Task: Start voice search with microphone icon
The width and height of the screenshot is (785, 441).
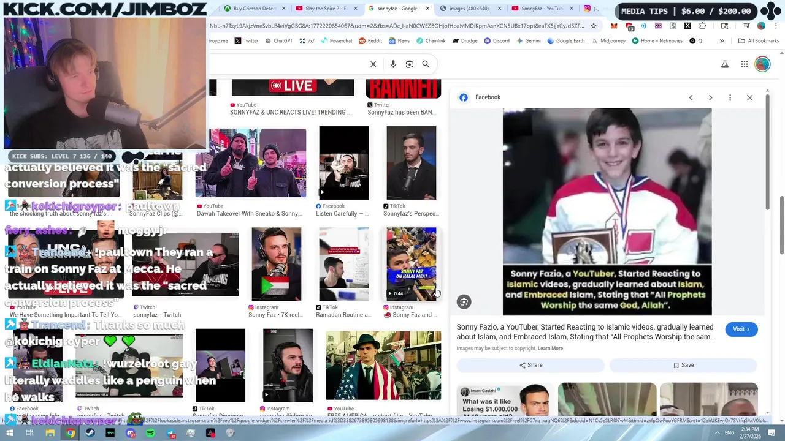Action: [393, 64]
